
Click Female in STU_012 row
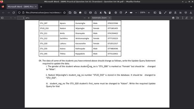coord(96,38)
